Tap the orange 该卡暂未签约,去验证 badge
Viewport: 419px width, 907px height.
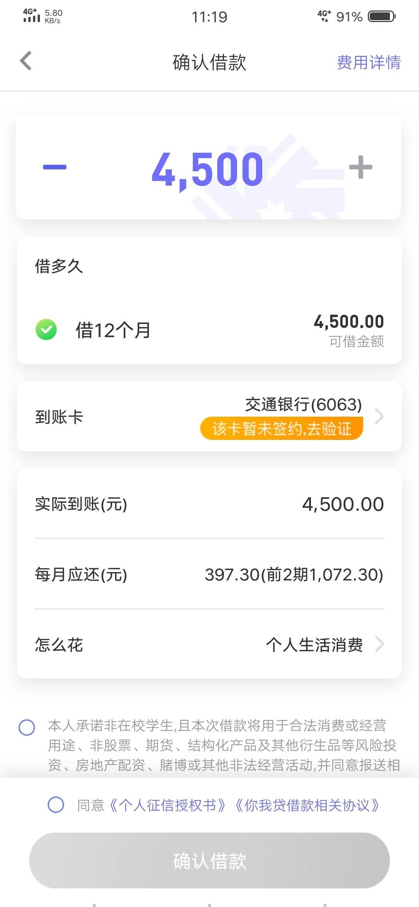point(282,428)
